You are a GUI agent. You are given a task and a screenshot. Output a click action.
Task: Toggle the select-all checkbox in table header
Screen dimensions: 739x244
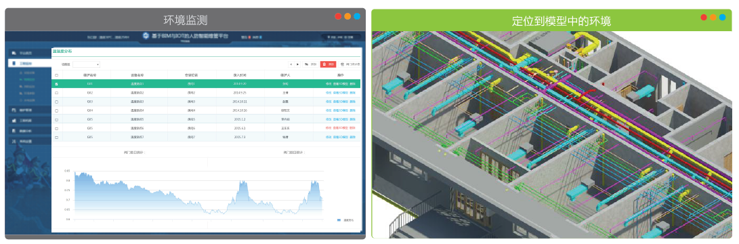click(56, 75)
